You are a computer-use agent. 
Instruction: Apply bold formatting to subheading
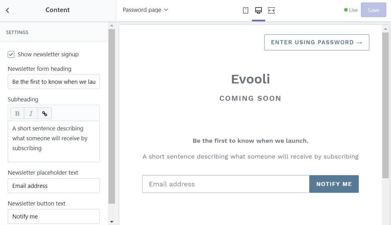tap(17, 113)
